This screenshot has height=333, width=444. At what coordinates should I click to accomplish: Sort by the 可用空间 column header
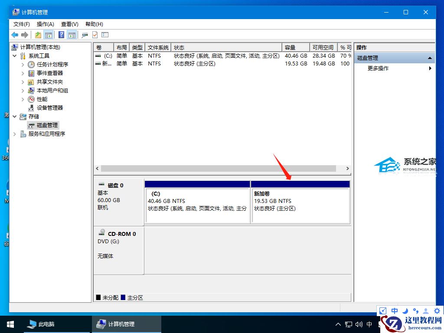(x=323, y=47)
